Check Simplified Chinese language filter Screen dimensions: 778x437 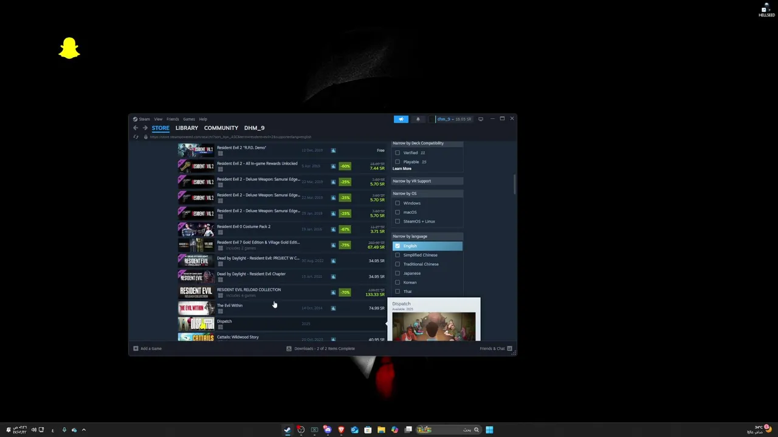pyautogui.click(x=398, y=255)
